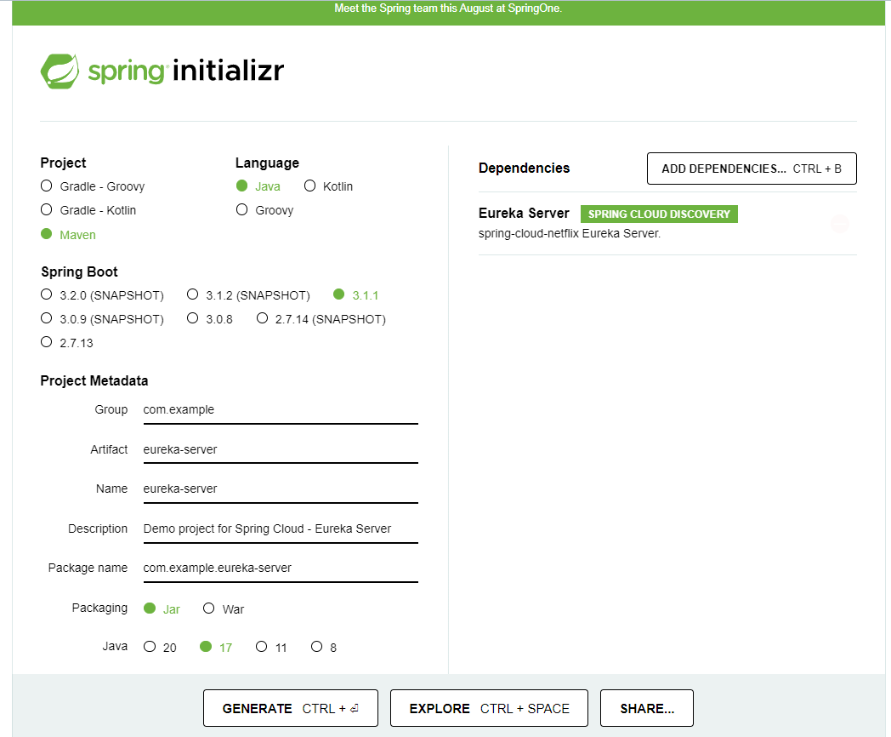Screen dimensions: 891x737
Task: Click the Project heading
Action: (x=63, y=163)
